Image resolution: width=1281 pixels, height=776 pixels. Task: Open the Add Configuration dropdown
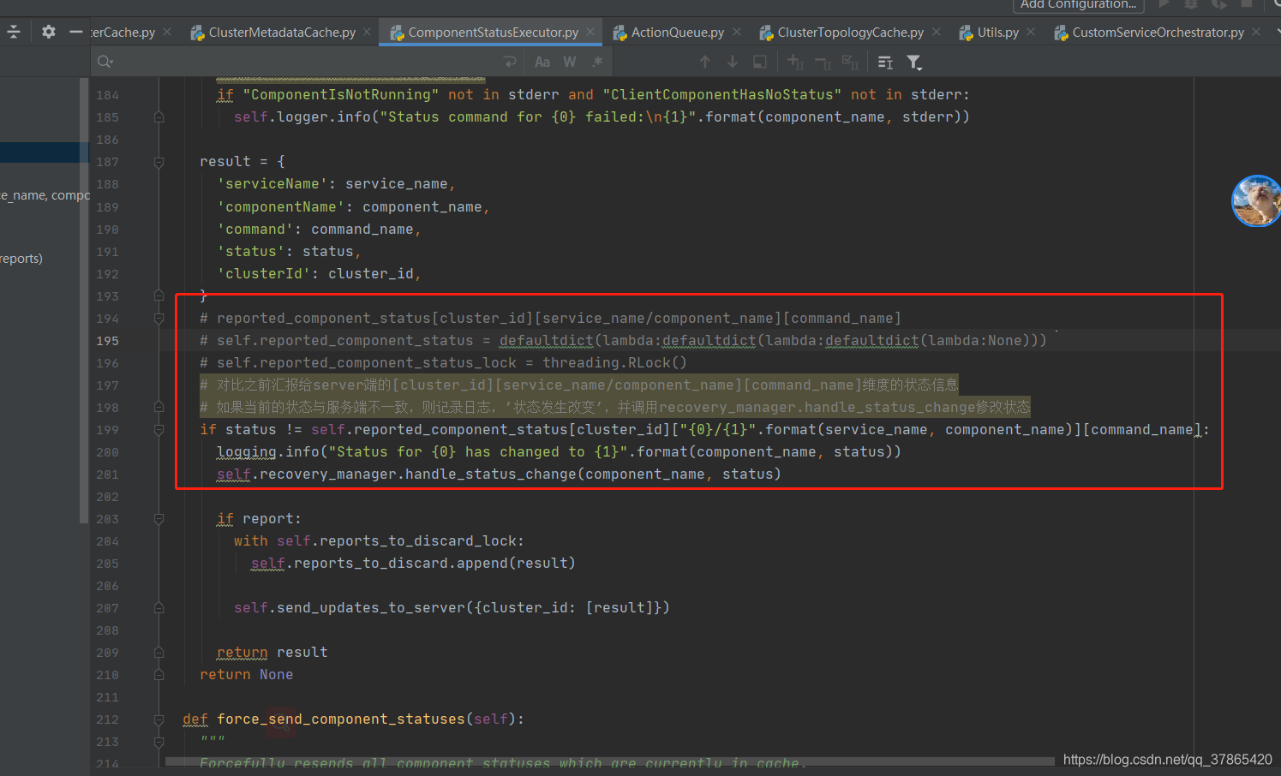(x=1078, y=5)
